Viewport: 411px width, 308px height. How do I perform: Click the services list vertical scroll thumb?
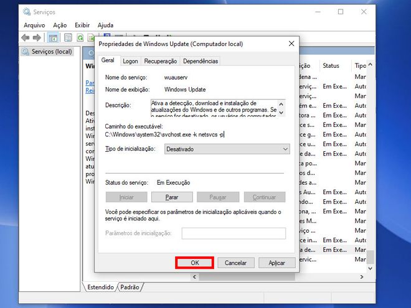click(370, 257)
